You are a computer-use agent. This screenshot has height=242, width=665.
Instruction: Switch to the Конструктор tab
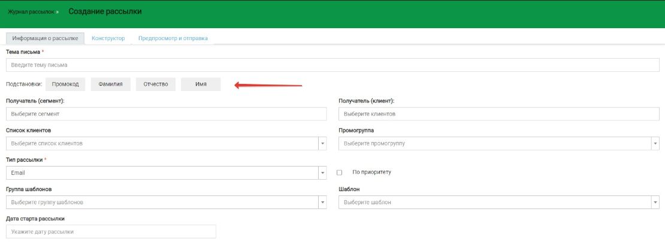(x=108, y=38)
